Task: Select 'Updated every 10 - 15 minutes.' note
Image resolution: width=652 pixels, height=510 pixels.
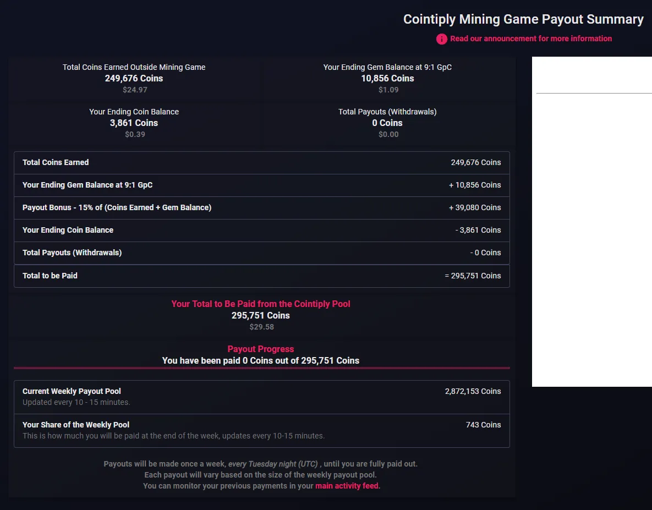Action: click(x=76, y=402)
